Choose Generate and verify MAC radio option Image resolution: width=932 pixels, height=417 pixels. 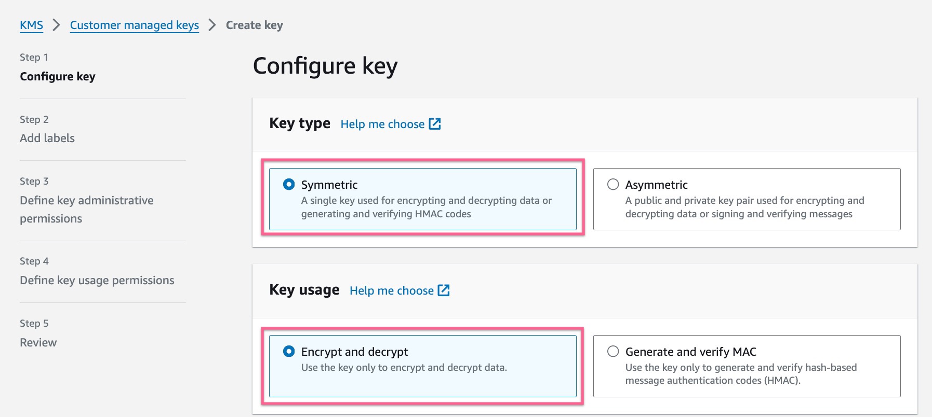tap(613, 351)
